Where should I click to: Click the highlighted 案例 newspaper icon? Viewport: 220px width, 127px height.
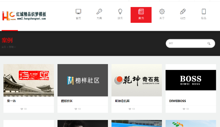(x=141, y=11)
